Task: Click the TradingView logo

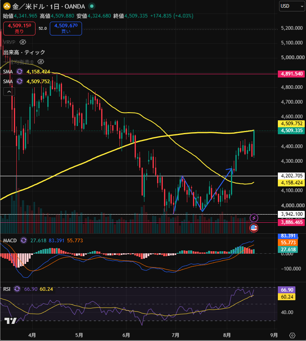Action: (x=11, y=321)
